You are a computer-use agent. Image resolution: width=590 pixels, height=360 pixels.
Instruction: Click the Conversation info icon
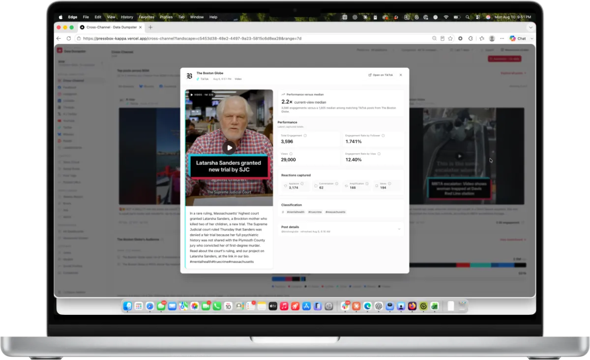pyautogui.click(x=337, y=184)
